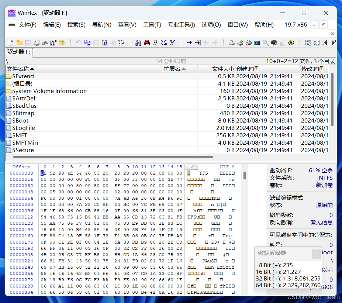Select the $MFT file row
This screenshot has width=342, height=303.
point(167,135)
